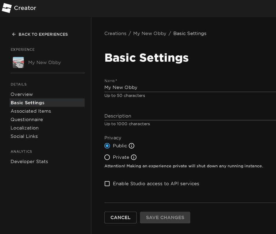This screenshot has width=276, height=234.
Task: Select the Public privacy radio button
Action: click(x=107, y=146)
